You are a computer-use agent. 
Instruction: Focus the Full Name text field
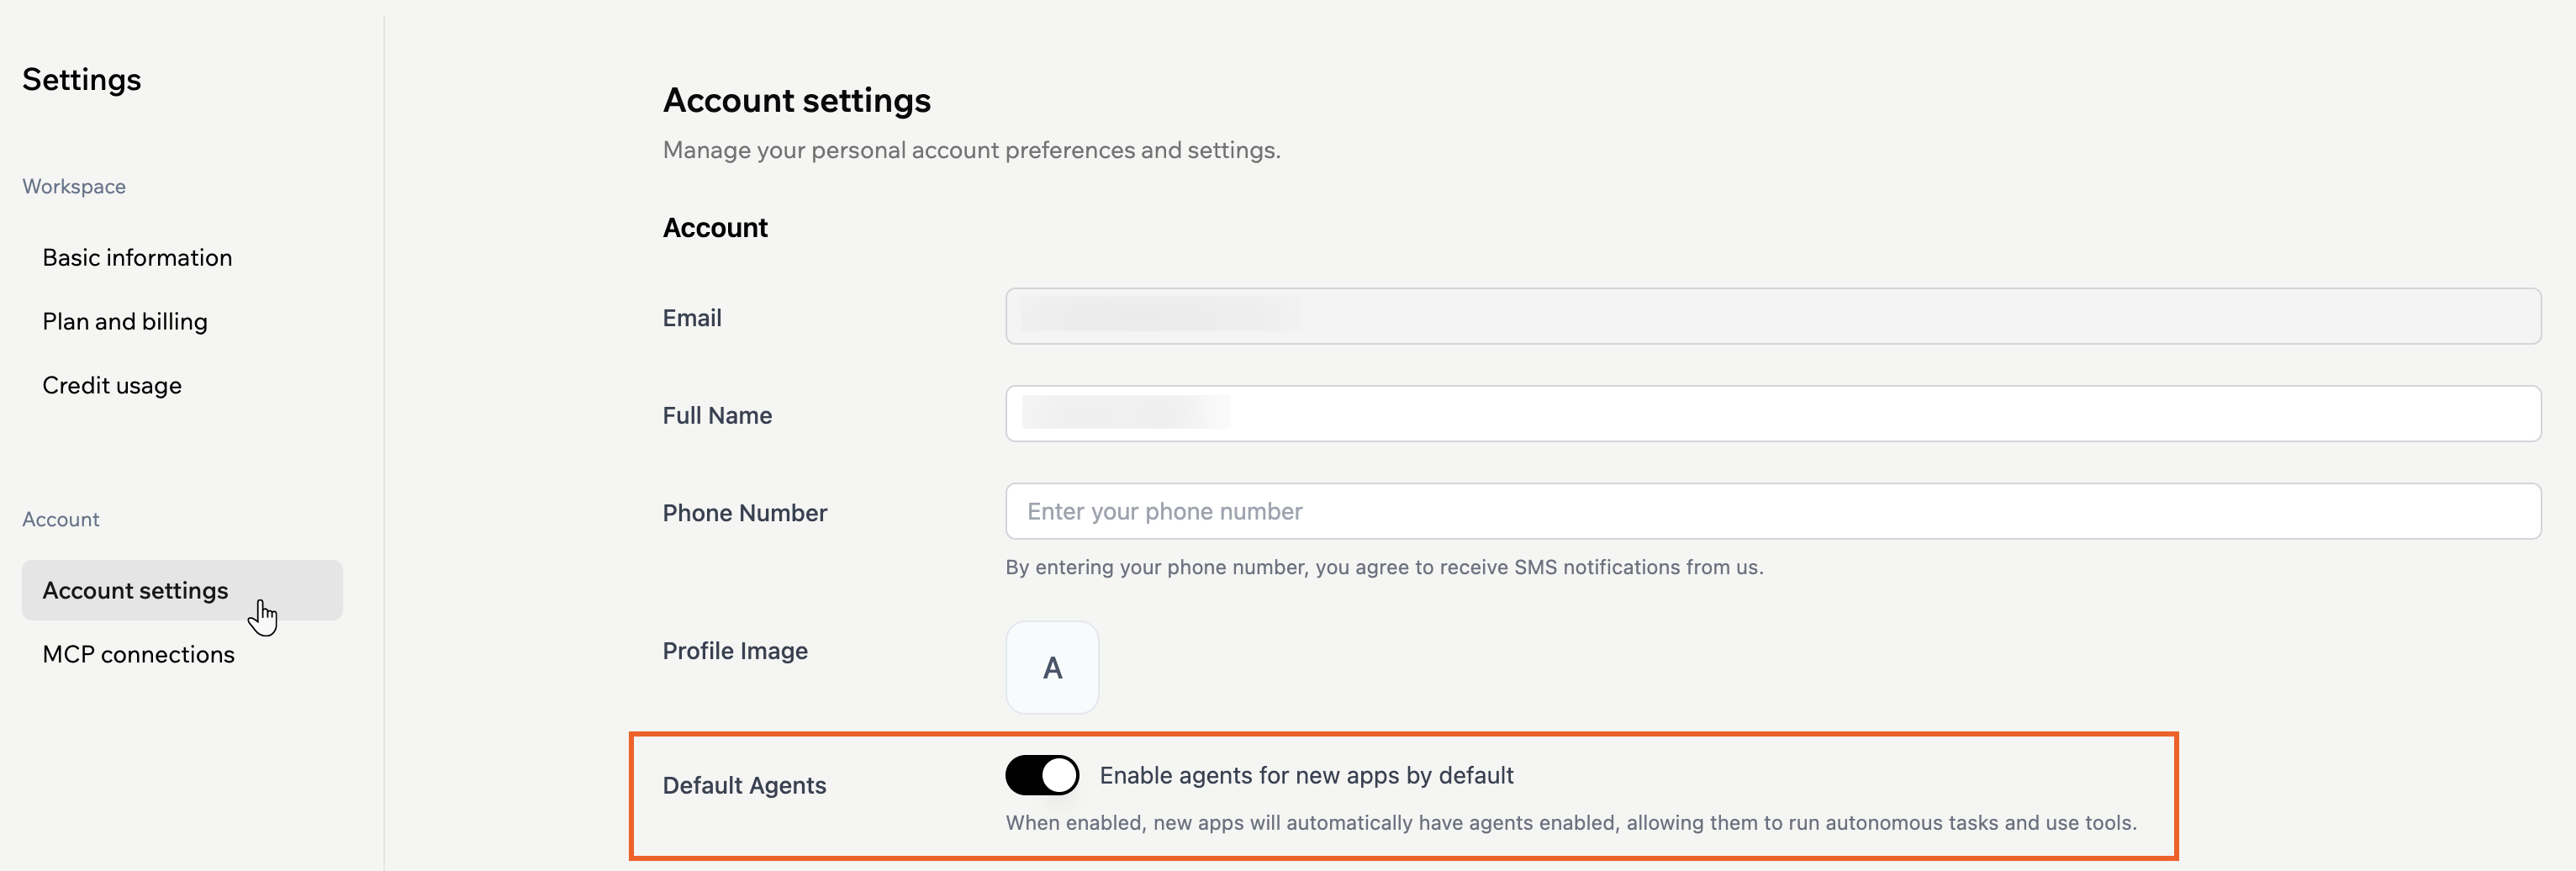tap(1771, 414)
